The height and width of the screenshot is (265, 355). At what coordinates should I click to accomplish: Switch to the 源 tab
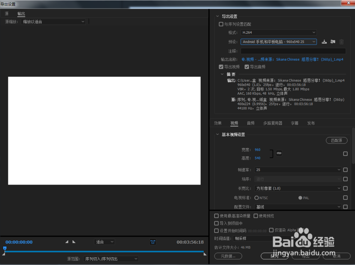6,14
